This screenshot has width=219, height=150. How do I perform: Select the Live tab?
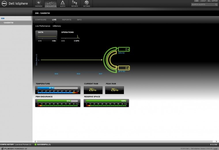(54, 20)
